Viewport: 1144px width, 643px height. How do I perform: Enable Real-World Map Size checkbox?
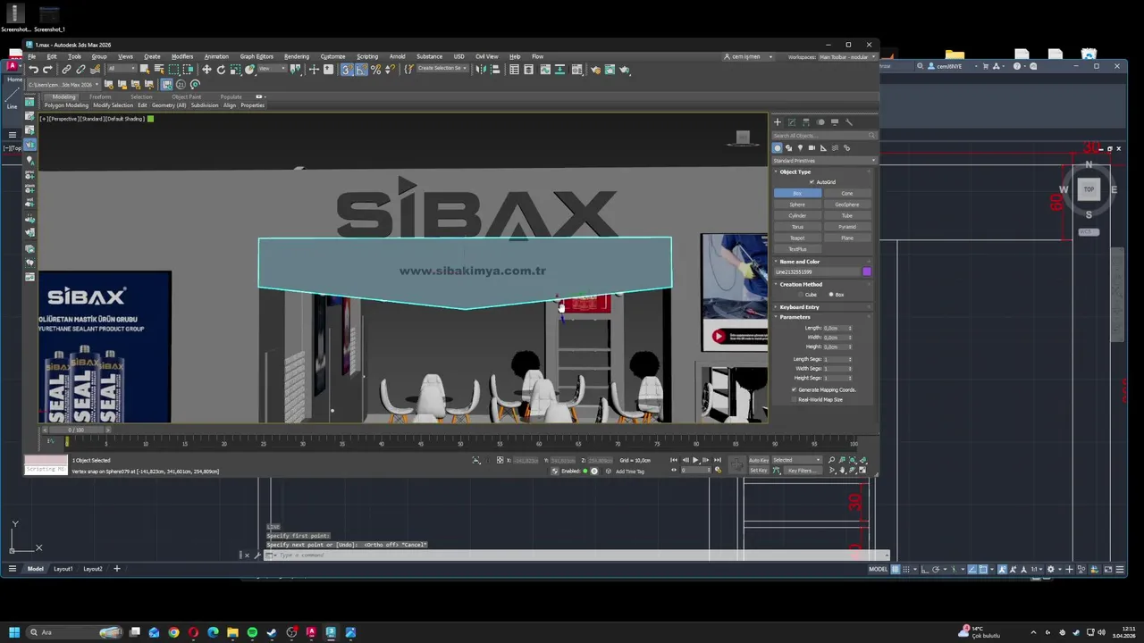(x=794, y=399)
